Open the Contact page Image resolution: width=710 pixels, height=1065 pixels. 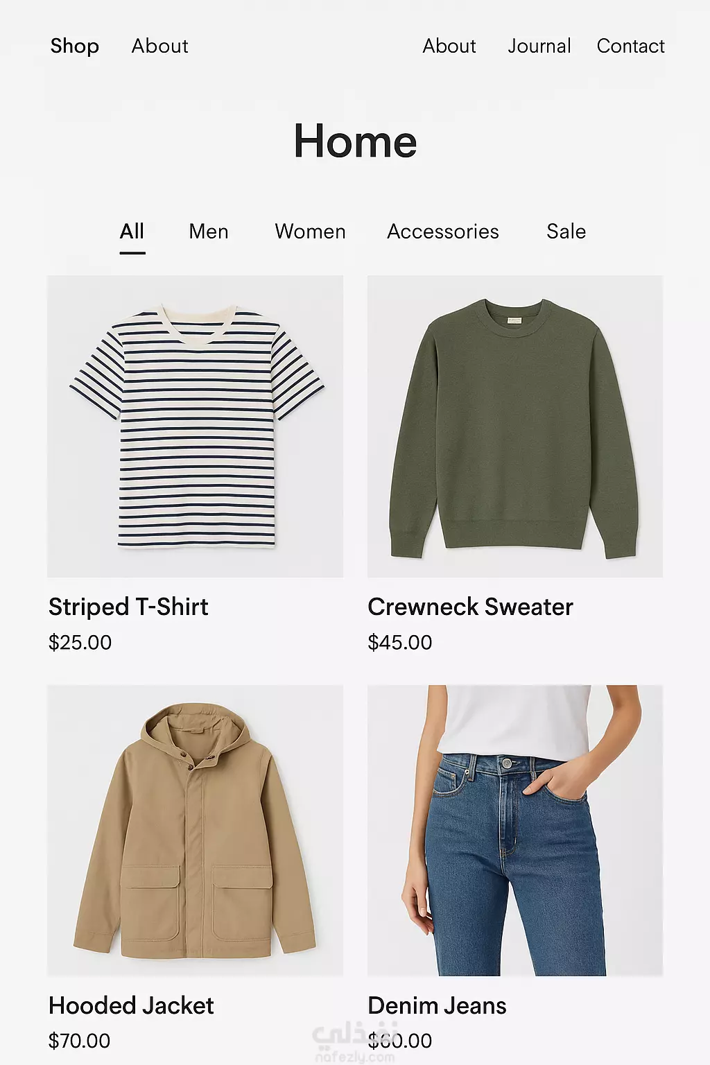(x=630, y=46)
